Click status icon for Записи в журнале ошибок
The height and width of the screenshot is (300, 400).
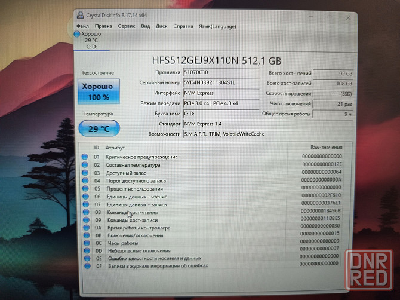(x=88, y=266)
